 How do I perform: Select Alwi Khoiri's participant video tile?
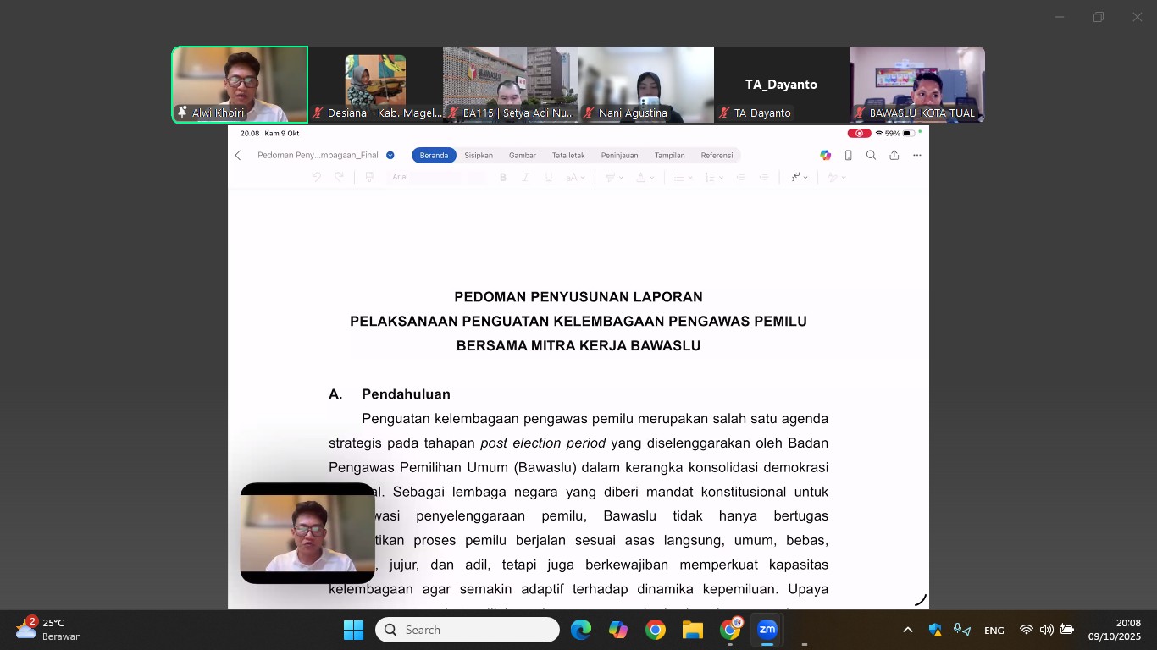point(240,85)
